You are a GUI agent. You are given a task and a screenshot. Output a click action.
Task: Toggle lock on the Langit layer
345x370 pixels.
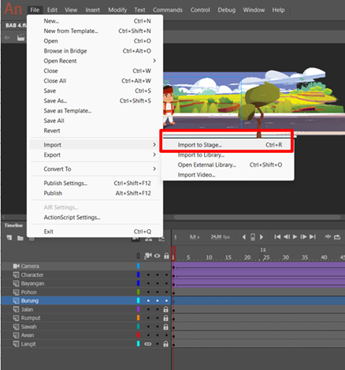(166, 344)
